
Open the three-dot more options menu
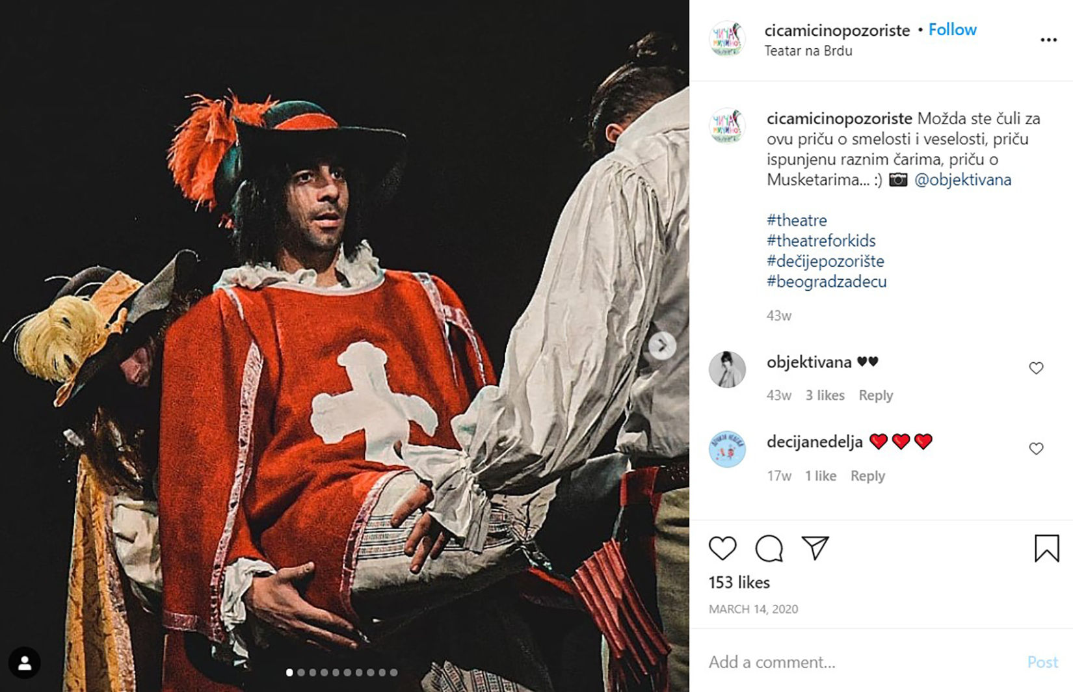1048,40
